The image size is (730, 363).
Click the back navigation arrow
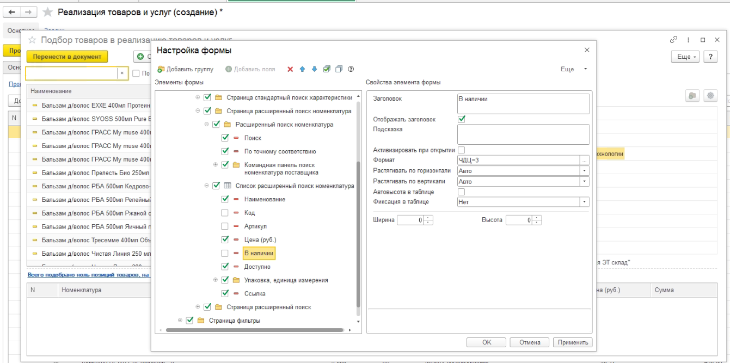12,12
